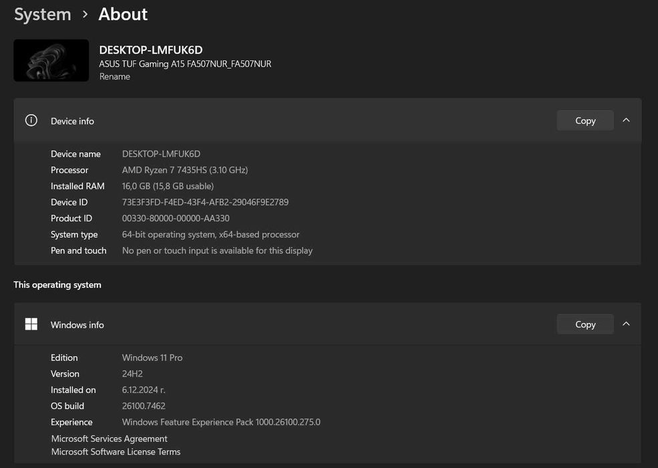Click the Device ID value text
658x468 pixels.
205,202
